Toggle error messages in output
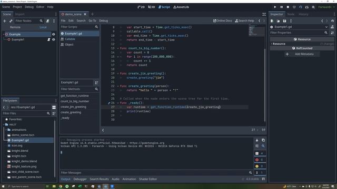 click(260, 160)
